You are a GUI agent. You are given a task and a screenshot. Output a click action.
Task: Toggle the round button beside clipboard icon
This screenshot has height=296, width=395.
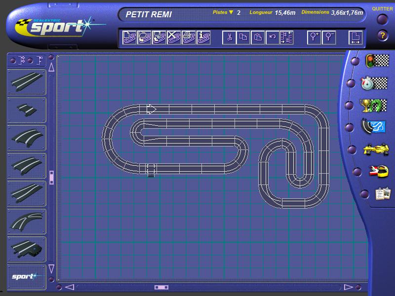(x=365, y=194)
